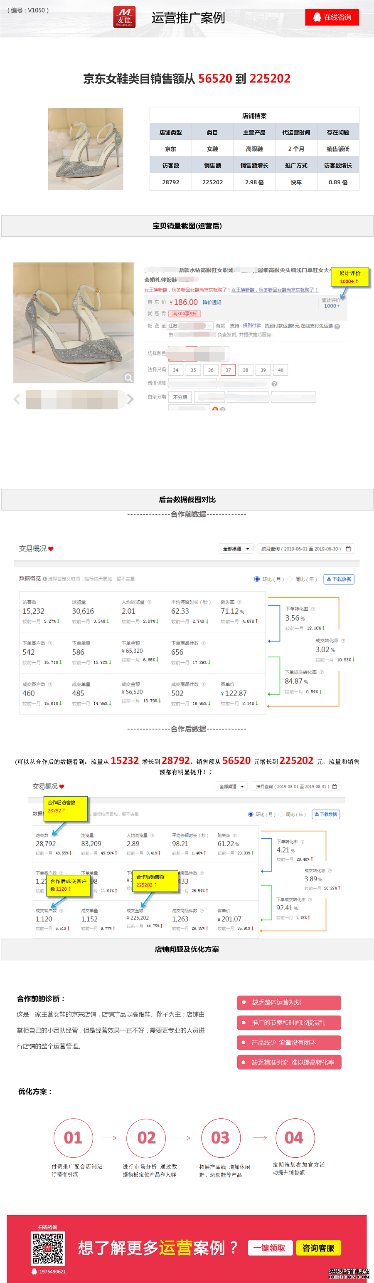Click the 跳失率 help icon above 71.12%
The image size is (374, 1283).
click(239, 602)
